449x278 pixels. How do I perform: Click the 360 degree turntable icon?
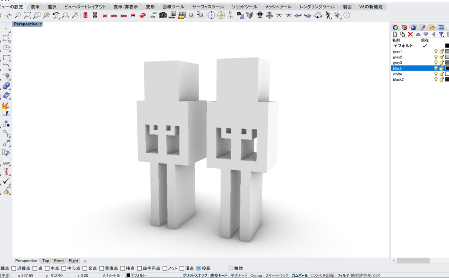click(x=318, y=15)
